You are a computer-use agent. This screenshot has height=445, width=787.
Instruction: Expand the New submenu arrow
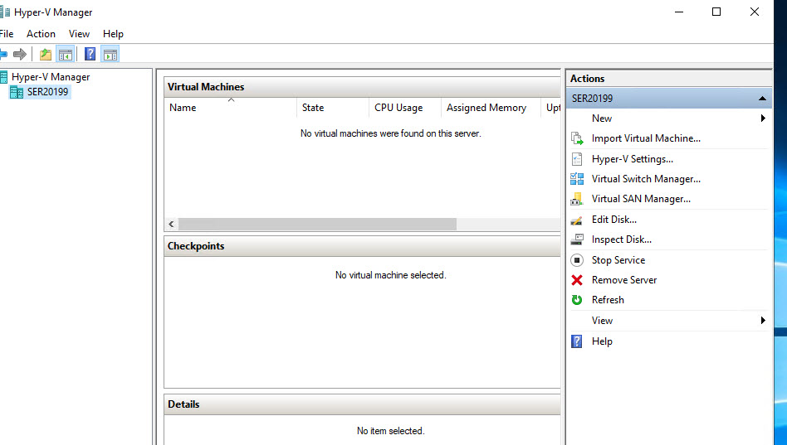pyautogui.click(x=762, y=119)
